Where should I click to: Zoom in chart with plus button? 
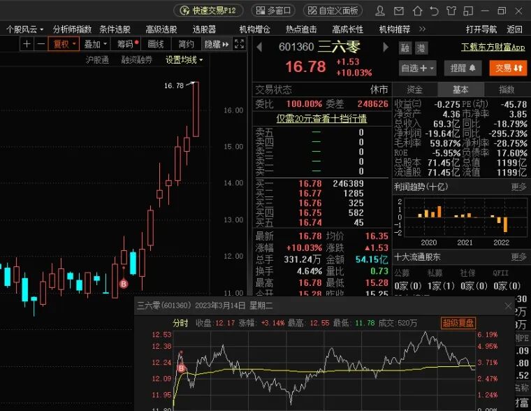pyautogui.click(x=27, y=44)
